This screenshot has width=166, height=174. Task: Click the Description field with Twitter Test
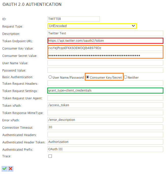105,33
